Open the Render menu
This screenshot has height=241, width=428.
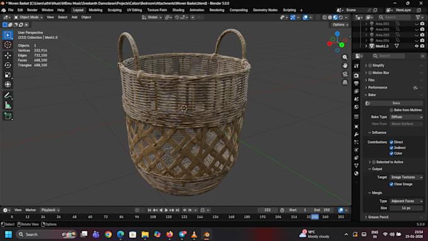pos(32,10)
